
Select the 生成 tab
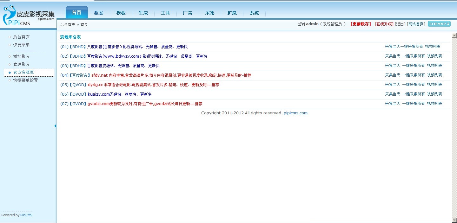[x=143, y=13]
